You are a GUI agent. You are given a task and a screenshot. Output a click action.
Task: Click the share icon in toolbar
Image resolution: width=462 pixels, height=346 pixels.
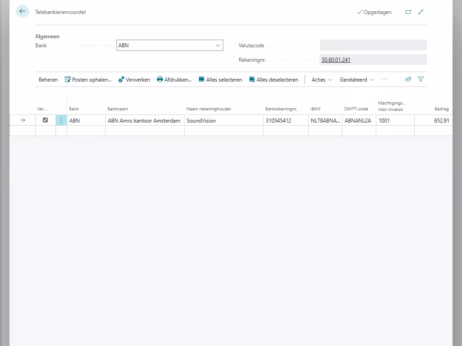tap(408, 79)
